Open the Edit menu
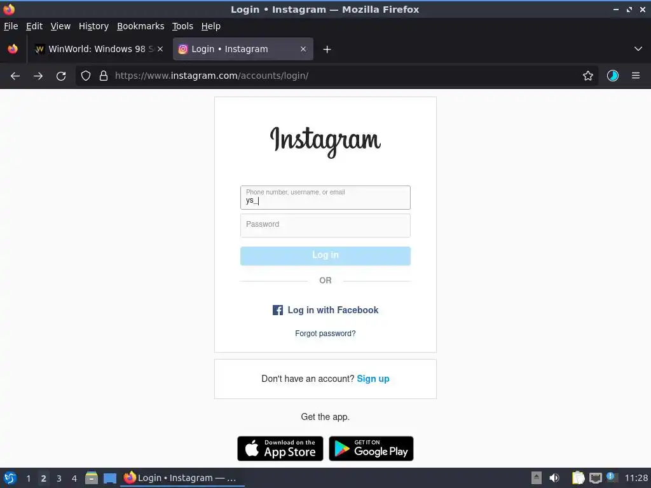This screenshot has height=488, width=651. [x=34, y=26]
